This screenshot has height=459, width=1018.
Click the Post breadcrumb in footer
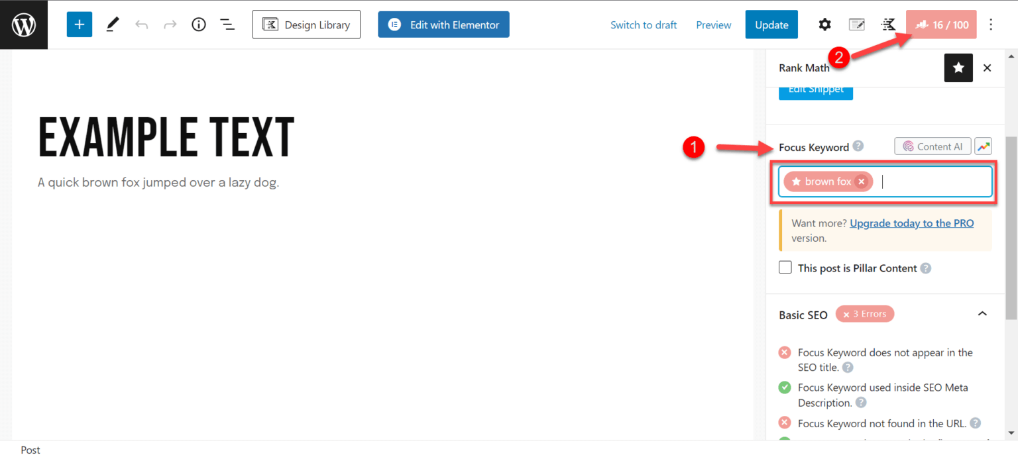coord(30,450)
